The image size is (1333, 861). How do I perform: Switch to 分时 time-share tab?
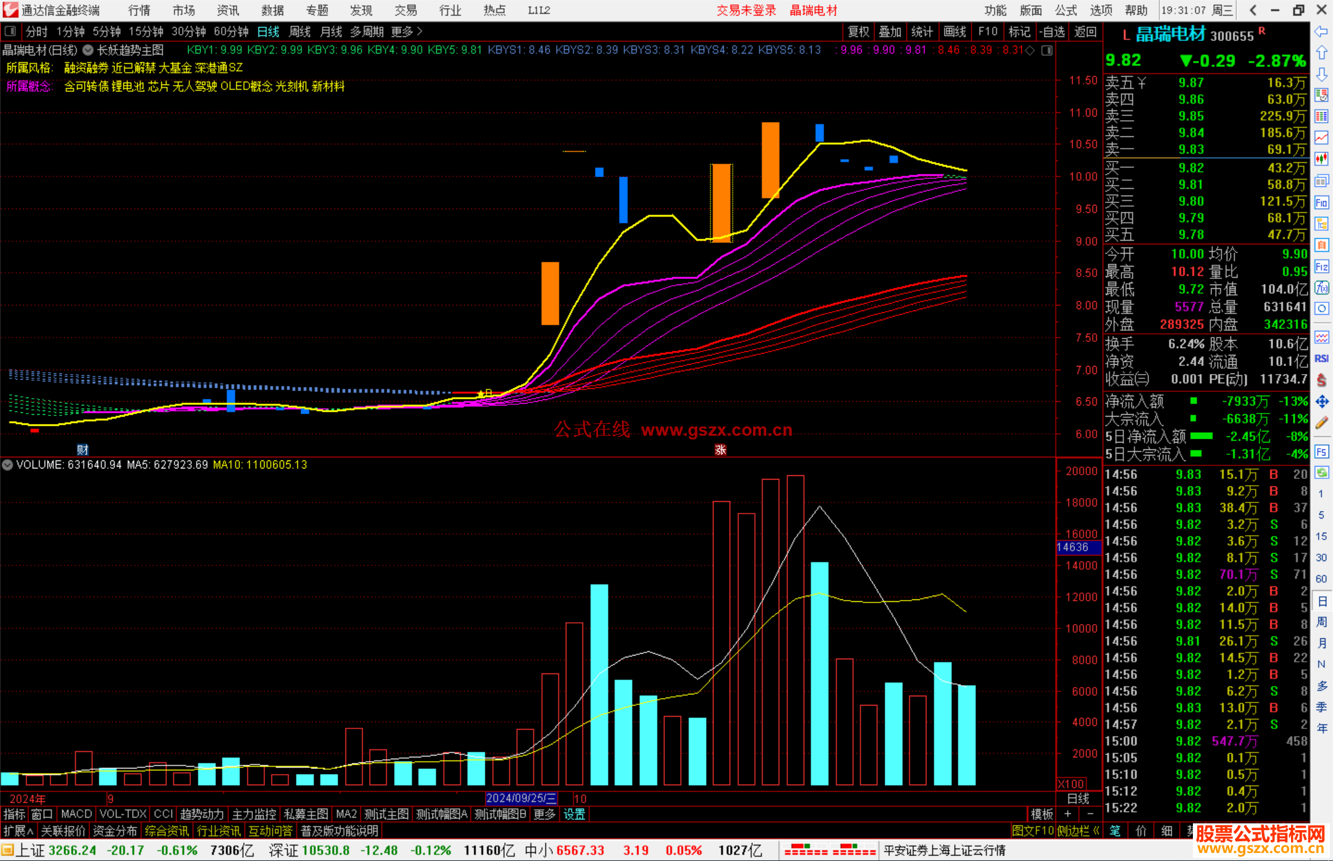37,31
